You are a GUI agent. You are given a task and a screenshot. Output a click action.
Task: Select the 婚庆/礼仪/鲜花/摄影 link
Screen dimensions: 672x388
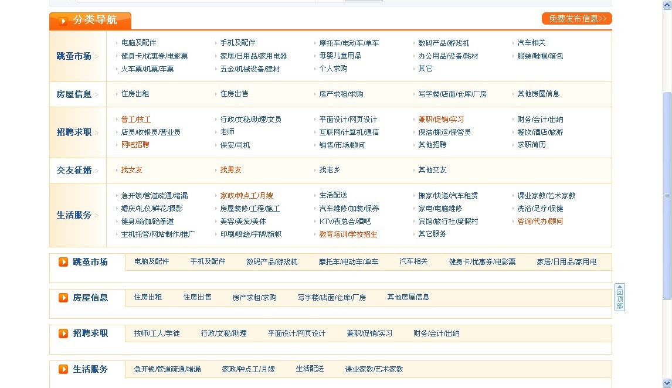(x=152, y=209)
